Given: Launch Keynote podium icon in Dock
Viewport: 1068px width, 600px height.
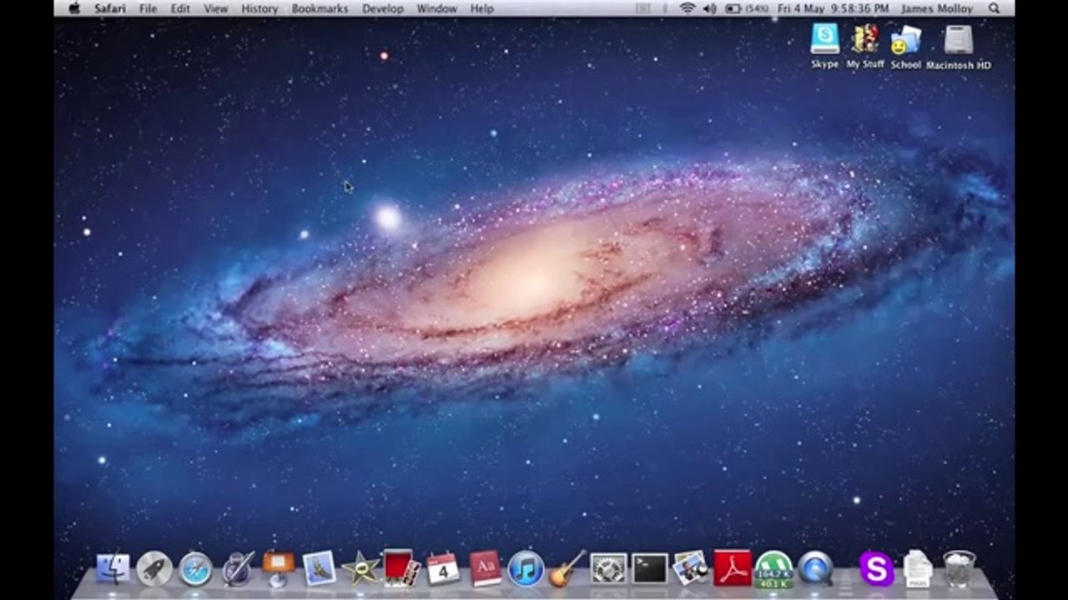Looking at the screenshot, I should point(278,569).
